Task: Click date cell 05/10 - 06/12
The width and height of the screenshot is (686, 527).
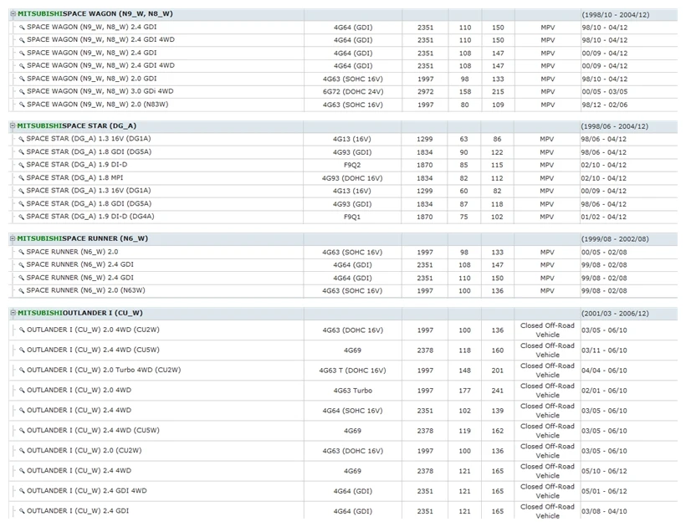Action: [x=604, y=471]
